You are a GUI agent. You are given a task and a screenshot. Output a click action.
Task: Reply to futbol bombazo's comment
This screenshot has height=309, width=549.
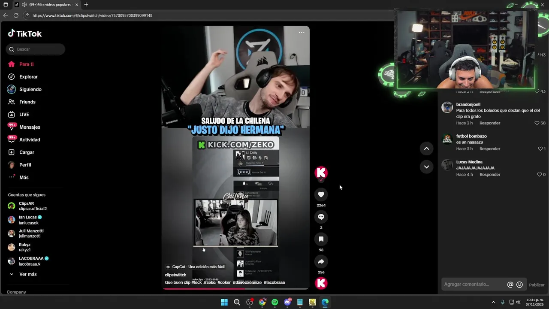490,149
